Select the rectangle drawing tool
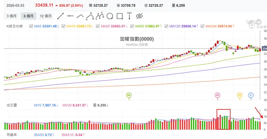This screenshot has height=139, width=267. click(120, 16)
